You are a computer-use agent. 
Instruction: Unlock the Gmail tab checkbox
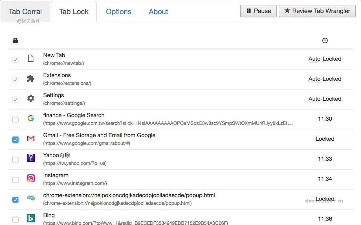pyautogui.click(x=16, y=140)
